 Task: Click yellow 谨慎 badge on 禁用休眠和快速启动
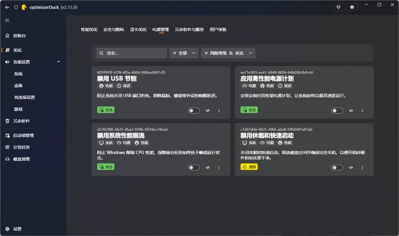tap(249, 167)
